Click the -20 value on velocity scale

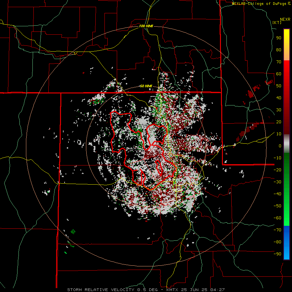click(x=277, y=170)
